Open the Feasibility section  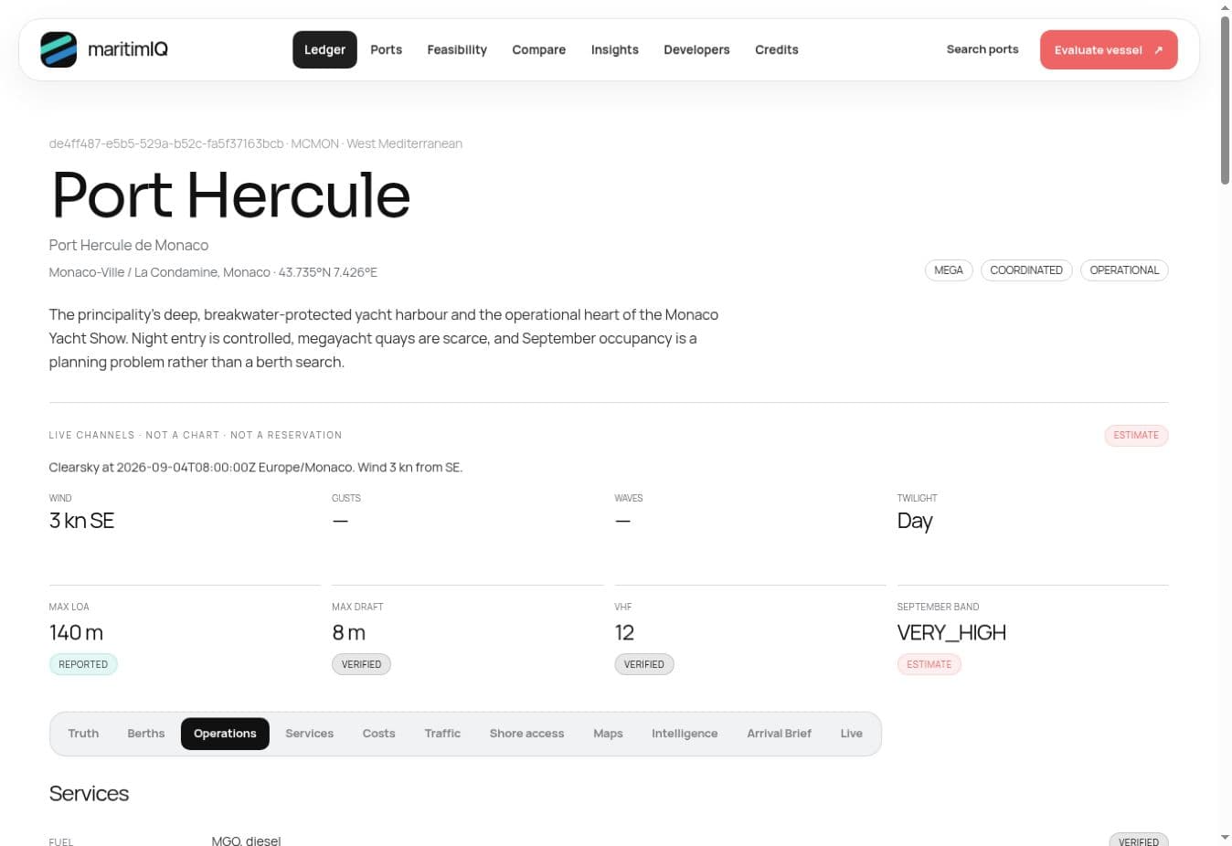457,49
